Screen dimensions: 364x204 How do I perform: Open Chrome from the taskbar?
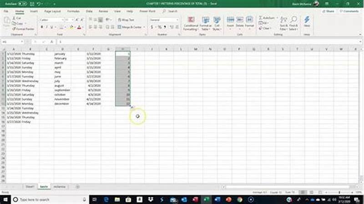point(240,199)
